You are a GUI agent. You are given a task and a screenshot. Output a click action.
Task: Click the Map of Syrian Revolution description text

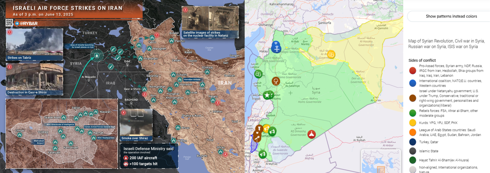(447, 44)
